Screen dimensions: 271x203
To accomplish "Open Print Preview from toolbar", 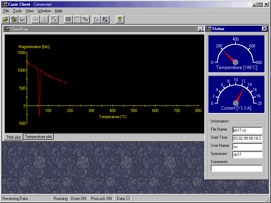I will pos(44,19).
